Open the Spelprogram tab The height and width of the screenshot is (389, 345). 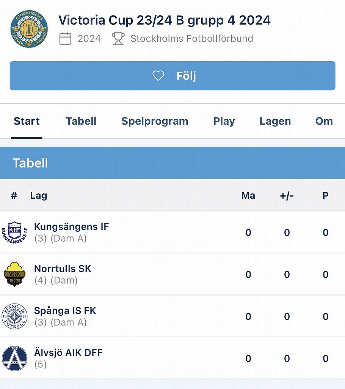[155, 121]
